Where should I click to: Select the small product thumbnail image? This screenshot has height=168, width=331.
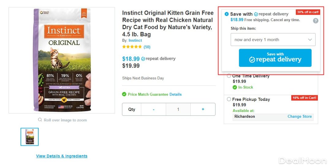coord(30,137)
